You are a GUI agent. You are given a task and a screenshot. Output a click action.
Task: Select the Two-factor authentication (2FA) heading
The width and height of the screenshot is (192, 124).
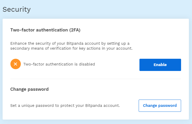[x=45, y=30]
